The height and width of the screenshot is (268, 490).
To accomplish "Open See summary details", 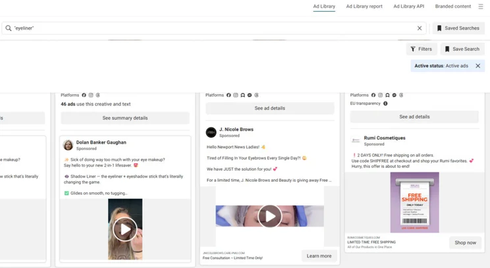I will click(125, 118).
